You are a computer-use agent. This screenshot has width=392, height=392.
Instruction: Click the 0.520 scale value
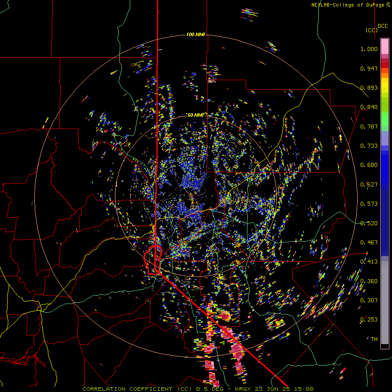(x=369, y=223)
